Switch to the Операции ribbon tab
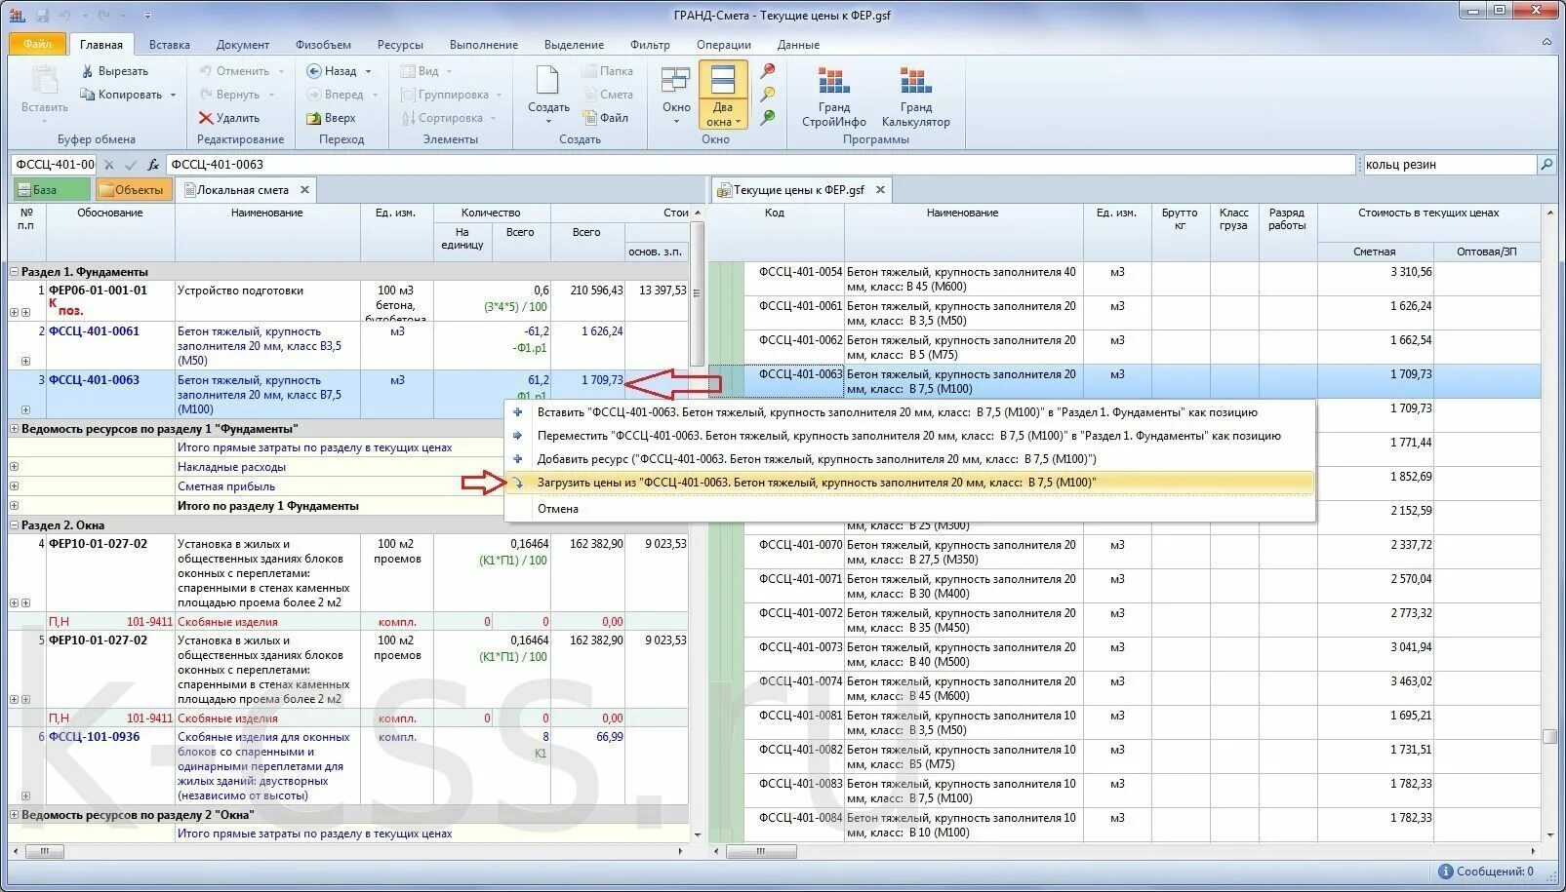Image resolution: width=1566 pixels, height=892 pixels. (724, 45)
